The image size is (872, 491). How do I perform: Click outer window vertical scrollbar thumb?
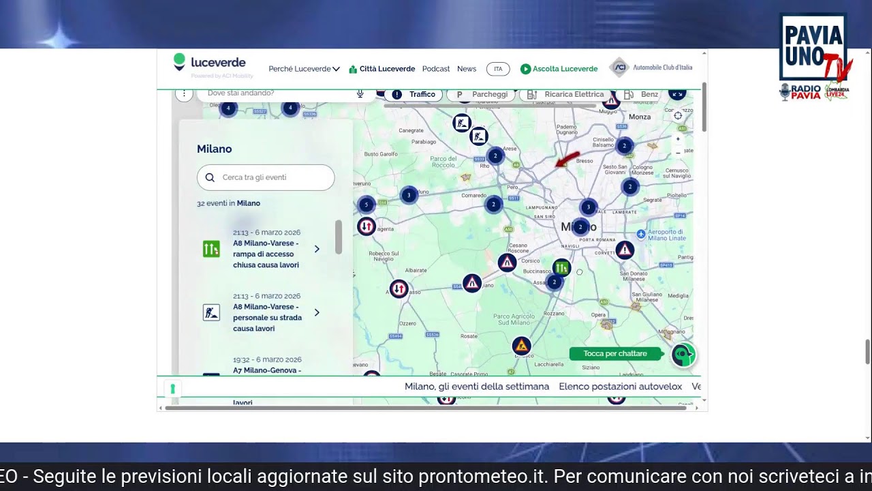point(867,353)
